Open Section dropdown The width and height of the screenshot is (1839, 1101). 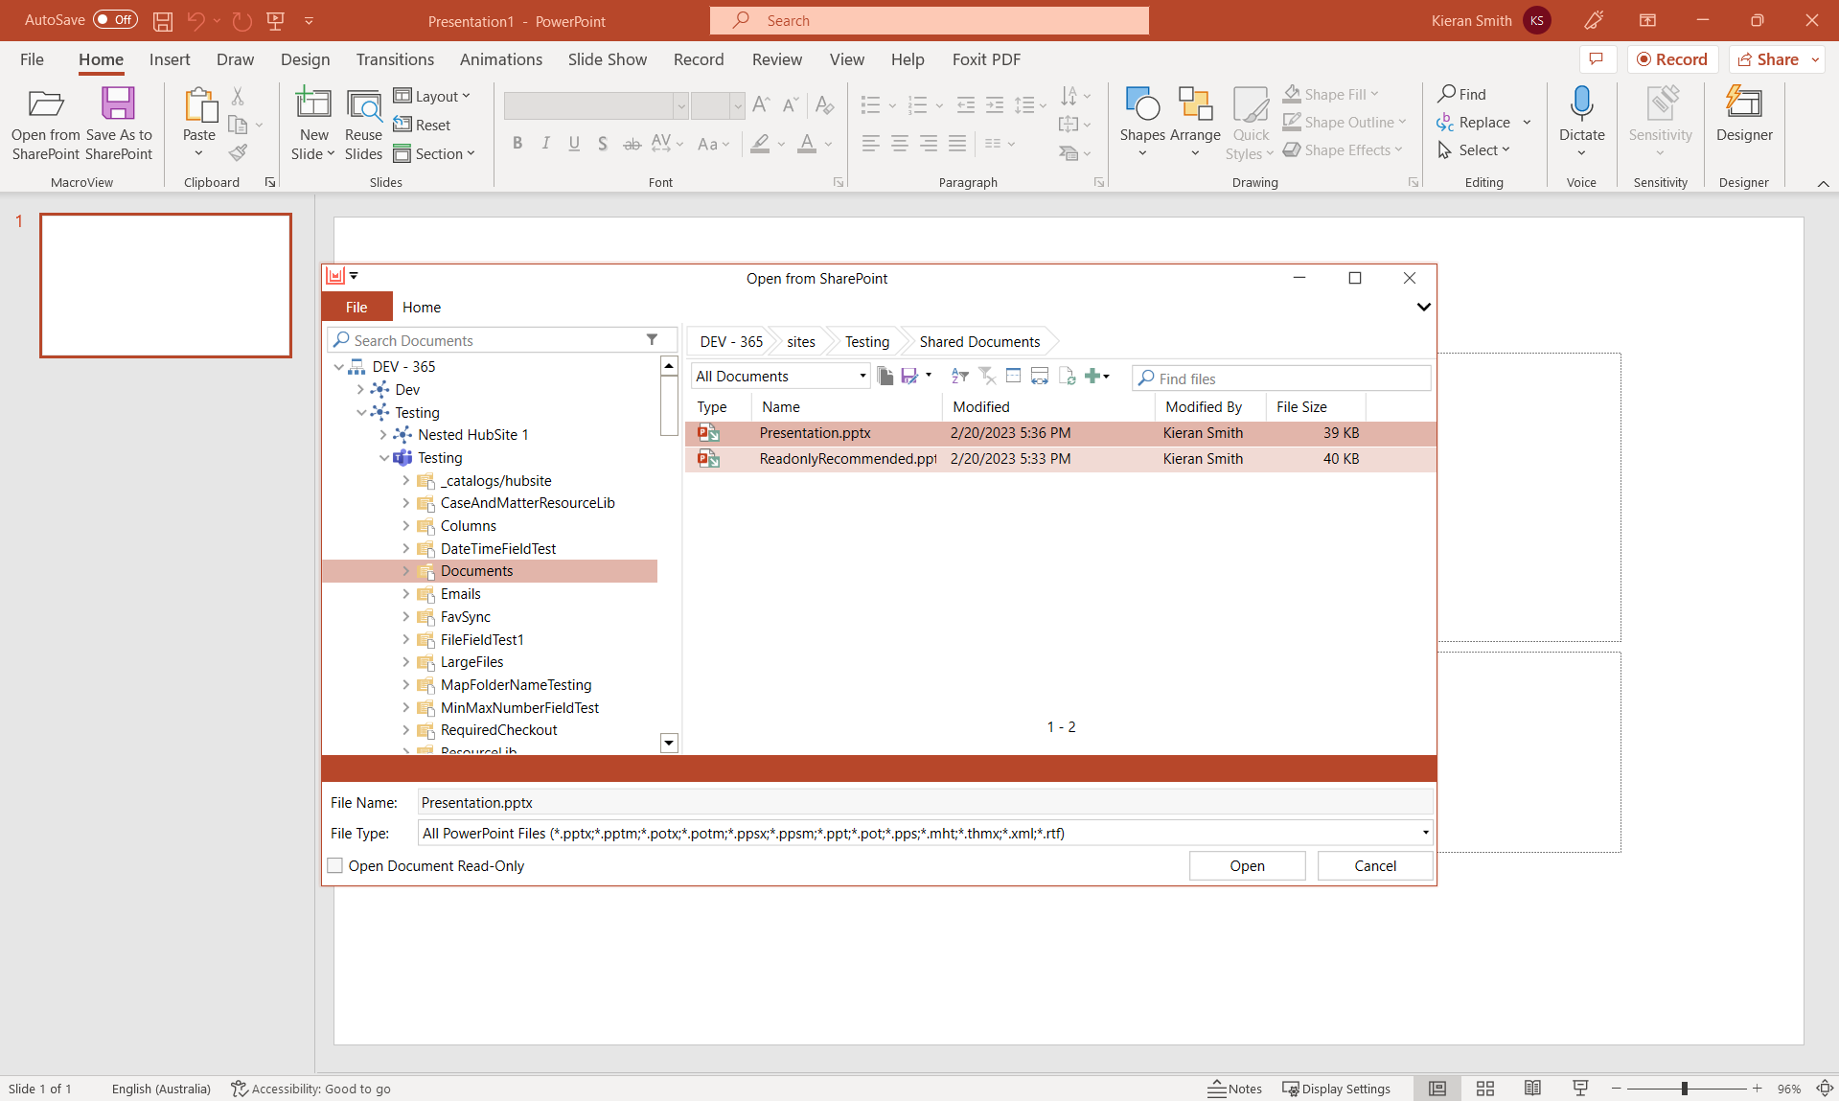click(434, 153)
